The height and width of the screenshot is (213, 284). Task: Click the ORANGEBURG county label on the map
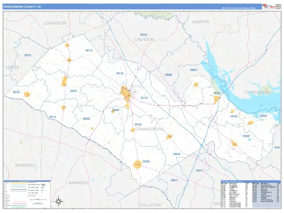(150, 129)
